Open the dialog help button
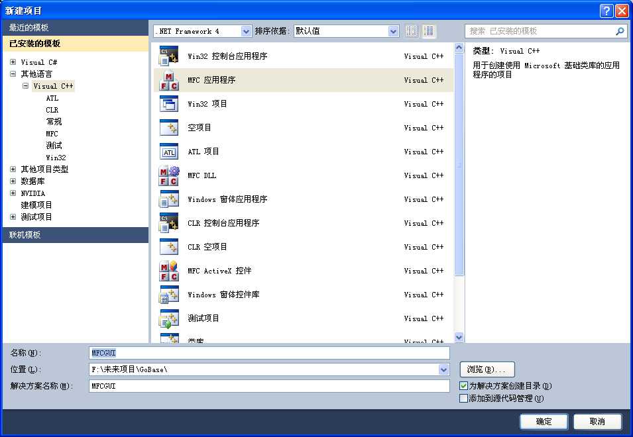 coord(606,11)
